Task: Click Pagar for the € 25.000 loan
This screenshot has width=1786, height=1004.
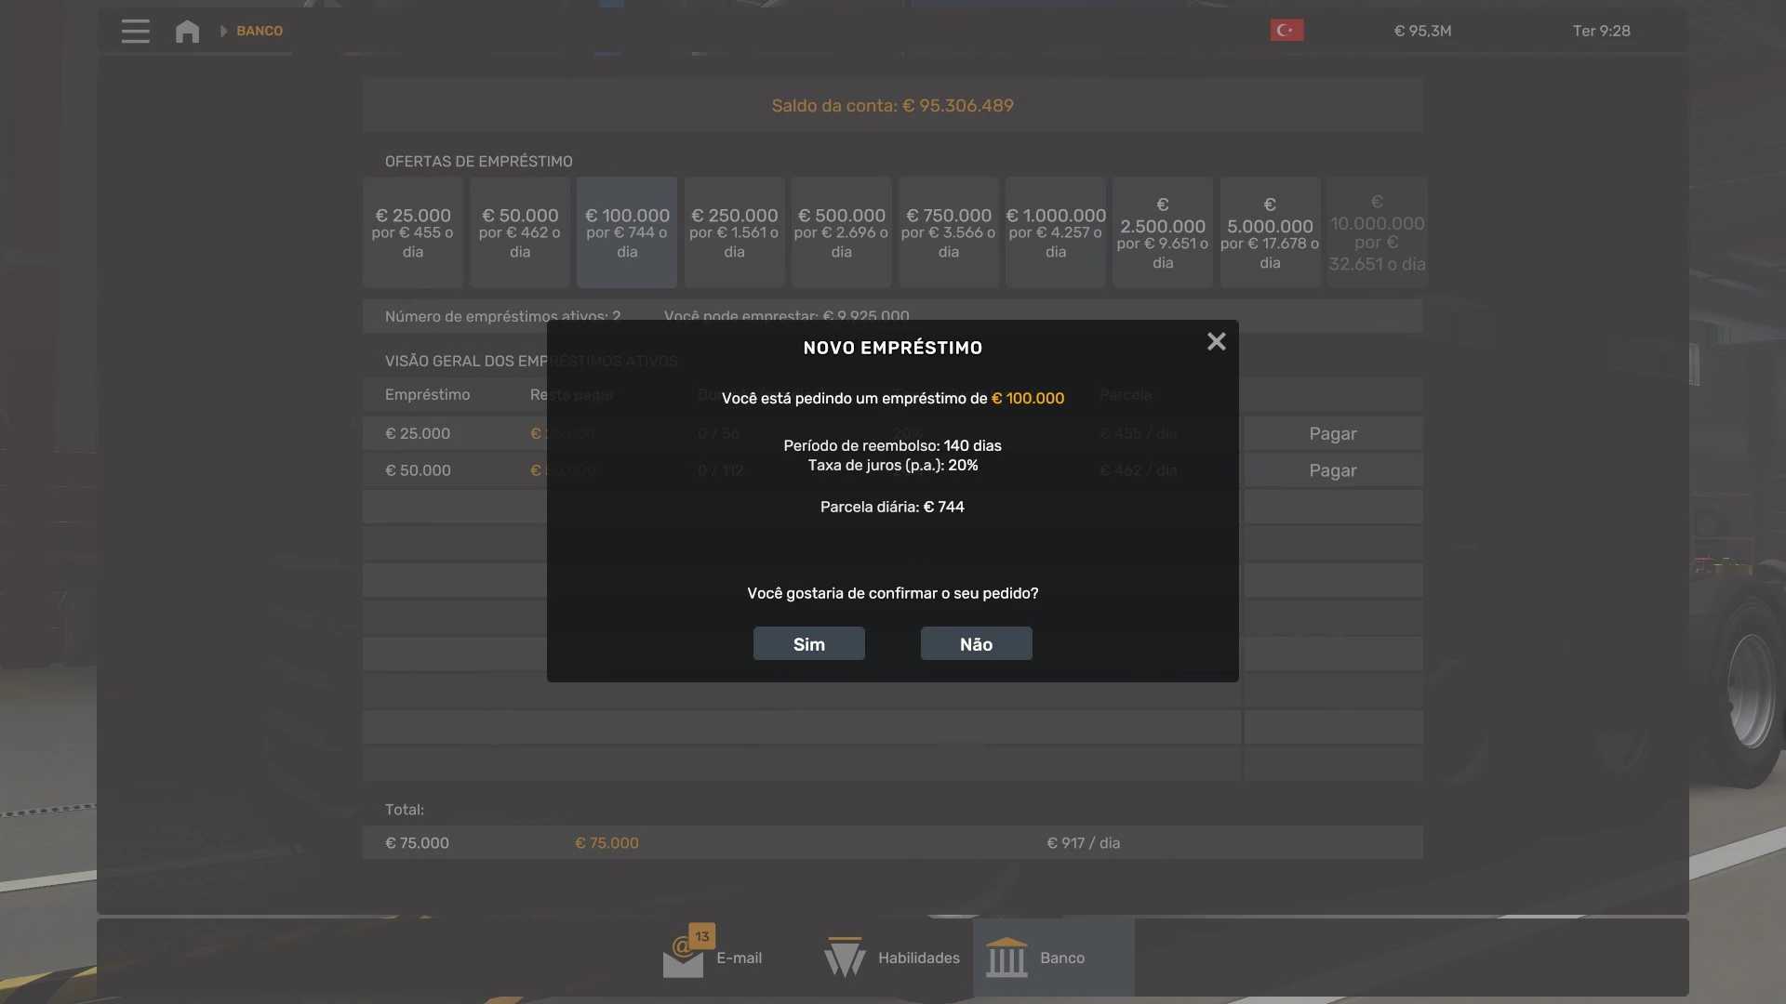Action: pos(1332,434)
